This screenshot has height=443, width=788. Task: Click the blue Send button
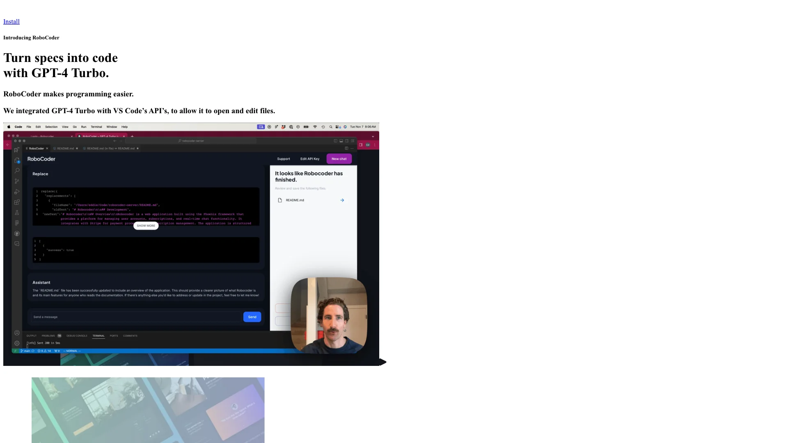tap(252, 317)
